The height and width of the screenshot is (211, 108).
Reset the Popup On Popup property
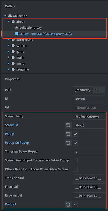pyautogui.click(x=68, y=143)
